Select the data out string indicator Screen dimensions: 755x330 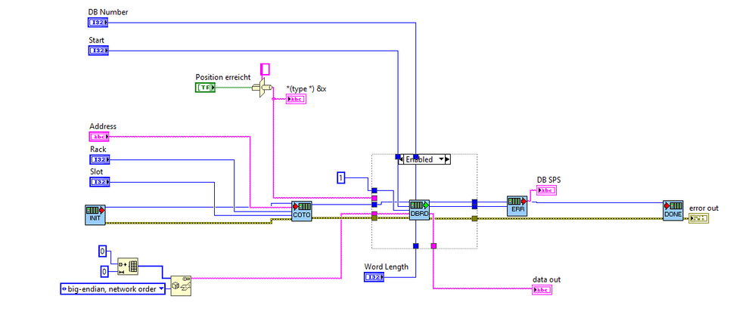click(x=542, y=290)
